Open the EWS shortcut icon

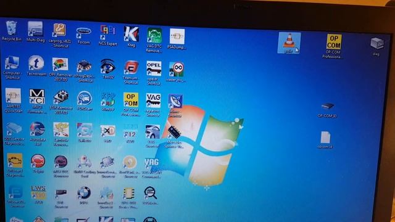(x=38, y=192)
